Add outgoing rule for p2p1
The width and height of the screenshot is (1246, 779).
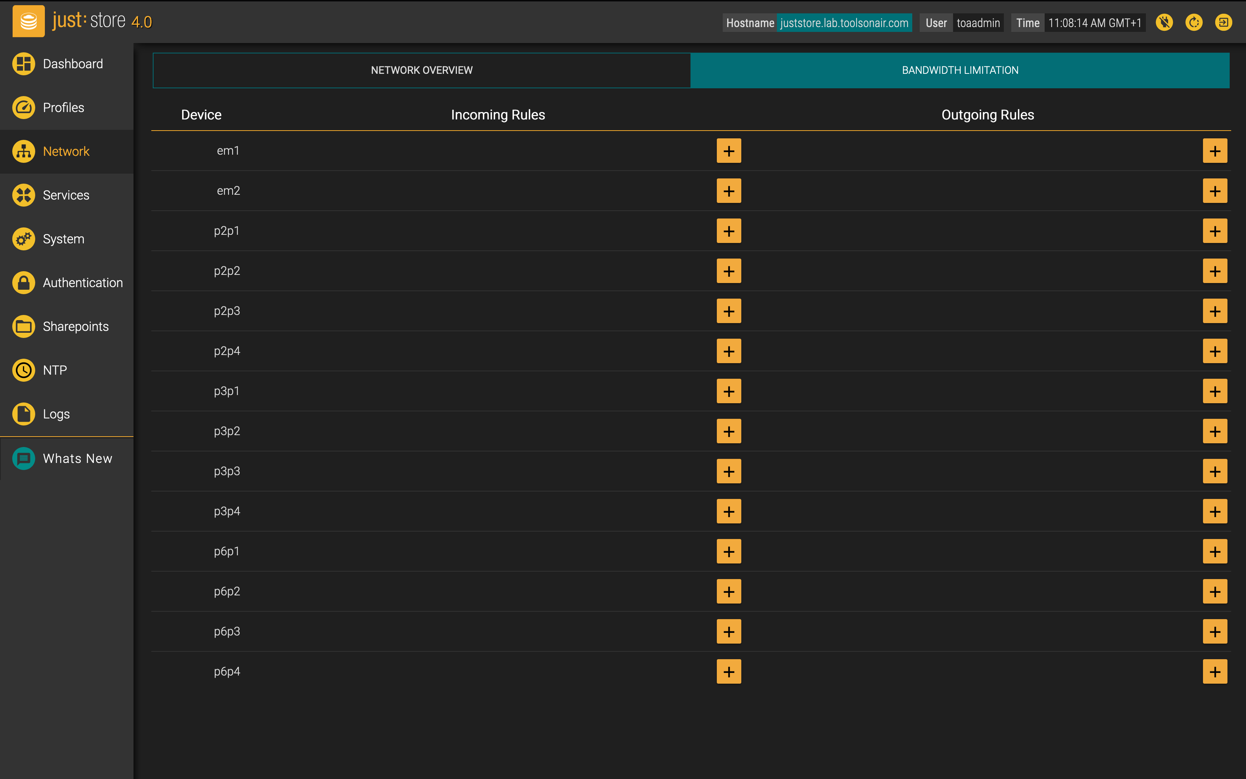(1214, 231)
